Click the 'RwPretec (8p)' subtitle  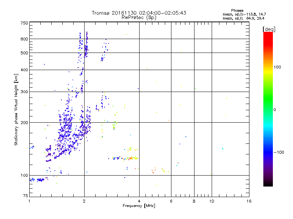[x=139, y=18]
